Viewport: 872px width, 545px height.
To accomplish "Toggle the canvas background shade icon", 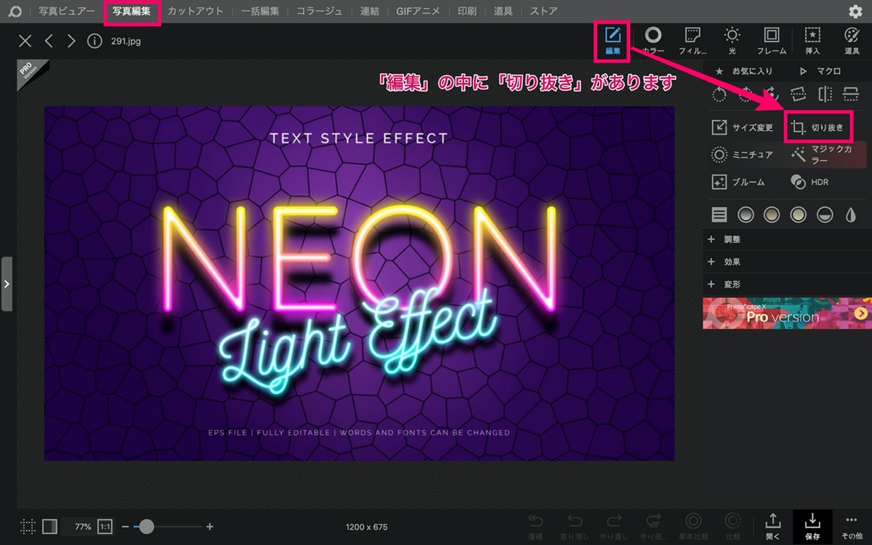I will point(50,526).
